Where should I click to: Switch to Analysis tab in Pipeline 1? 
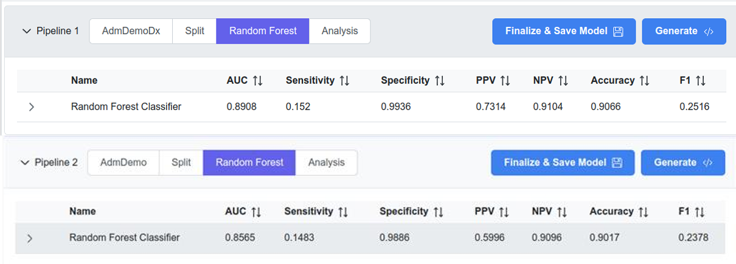coord(339,31)
